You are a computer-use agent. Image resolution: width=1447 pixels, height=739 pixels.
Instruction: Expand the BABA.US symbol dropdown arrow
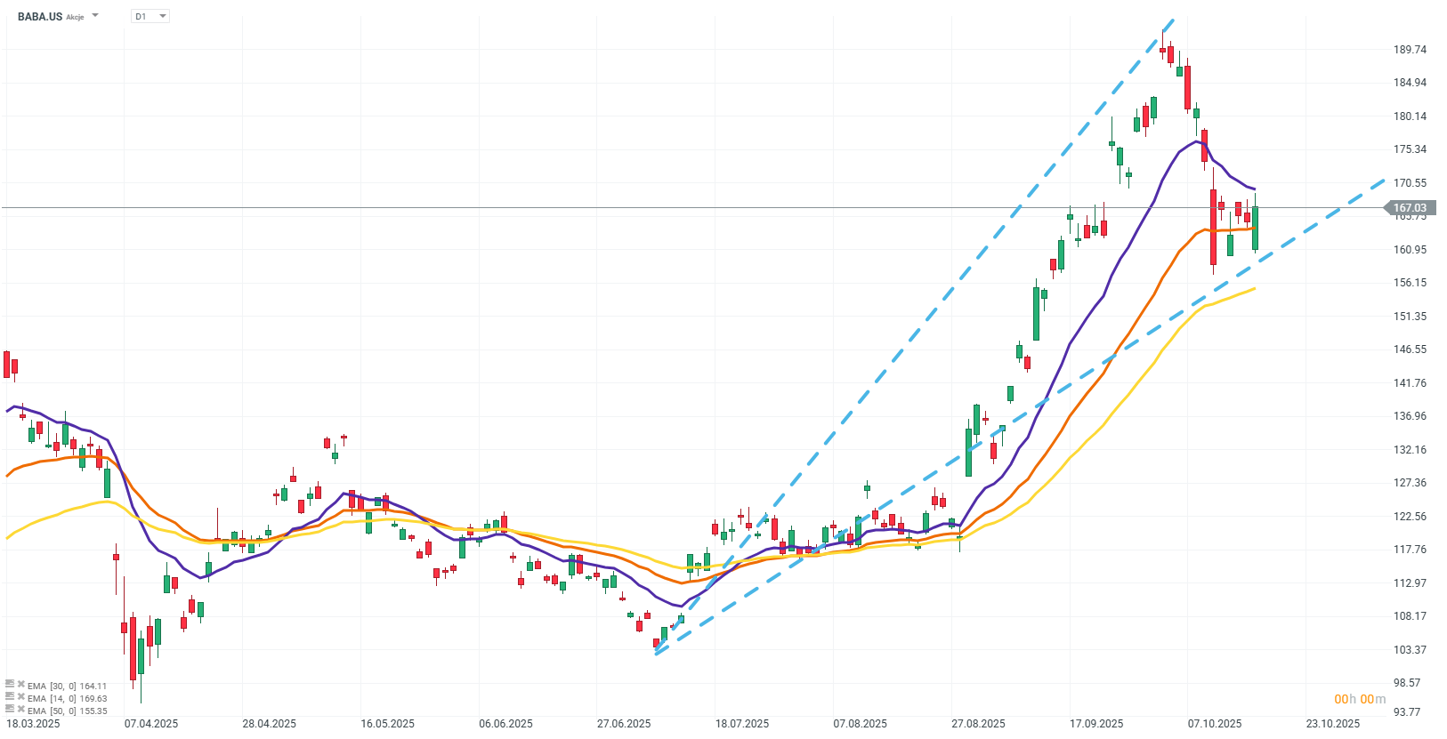point(96,16)
